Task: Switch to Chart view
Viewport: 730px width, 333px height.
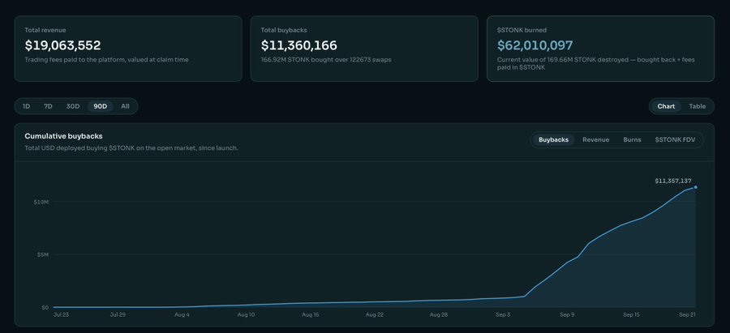Action: click(x=666, y=106)
